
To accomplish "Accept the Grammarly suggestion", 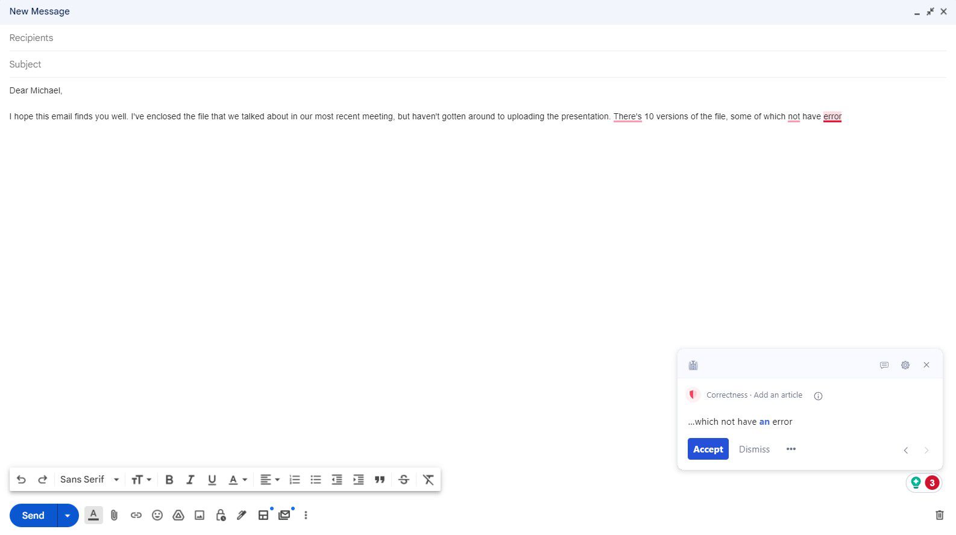I will click(708, 449).
